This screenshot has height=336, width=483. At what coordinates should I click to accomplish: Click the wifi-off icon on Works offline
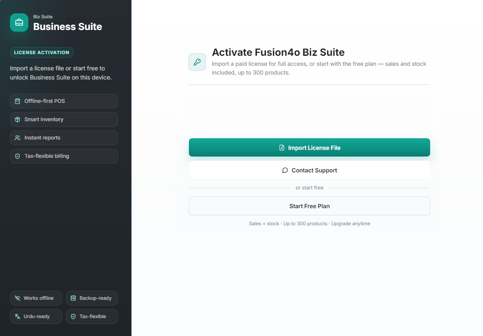point(17,298)
